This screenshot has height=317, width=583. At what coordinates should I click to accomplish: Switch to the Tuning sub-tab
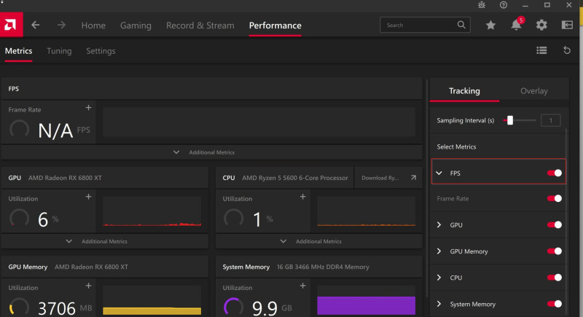[59, 51]
